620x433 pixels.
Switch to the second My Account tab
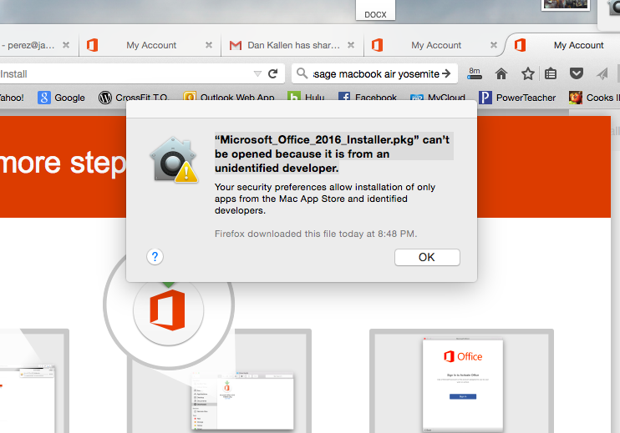(436, 45)
